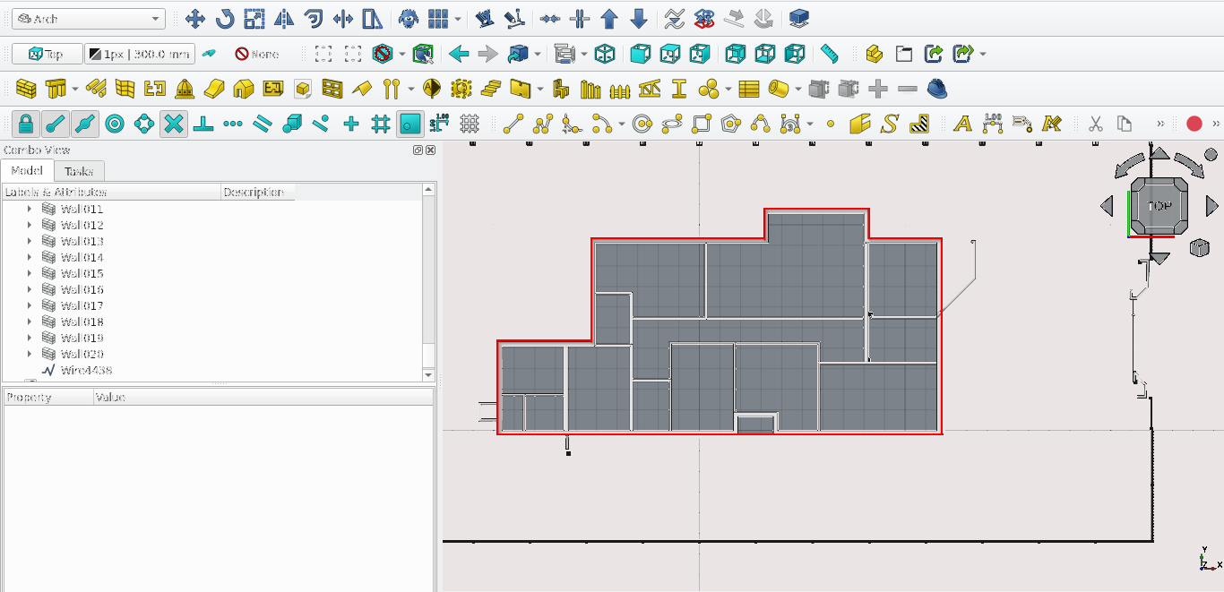Choose the Draft Line tool
1224x592 pixels.
click(x=513, y=124)
